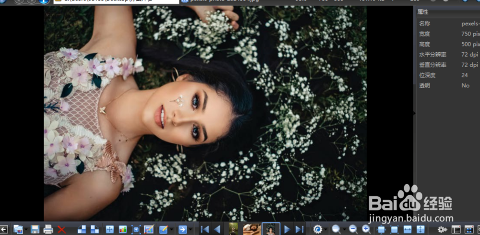The width and height of the screenshot is (480, 235).
Task: Select the 高度 property label
Action: (x=424, y=45)
